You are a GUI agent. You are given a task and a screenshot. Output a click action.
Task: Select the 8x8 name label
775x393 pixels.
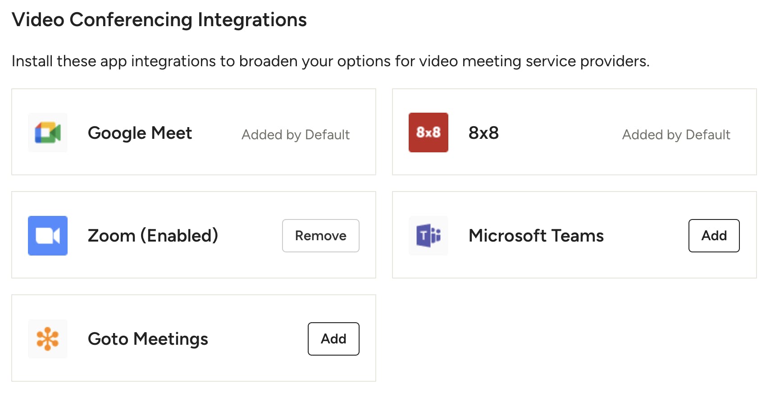coord(483,133)
